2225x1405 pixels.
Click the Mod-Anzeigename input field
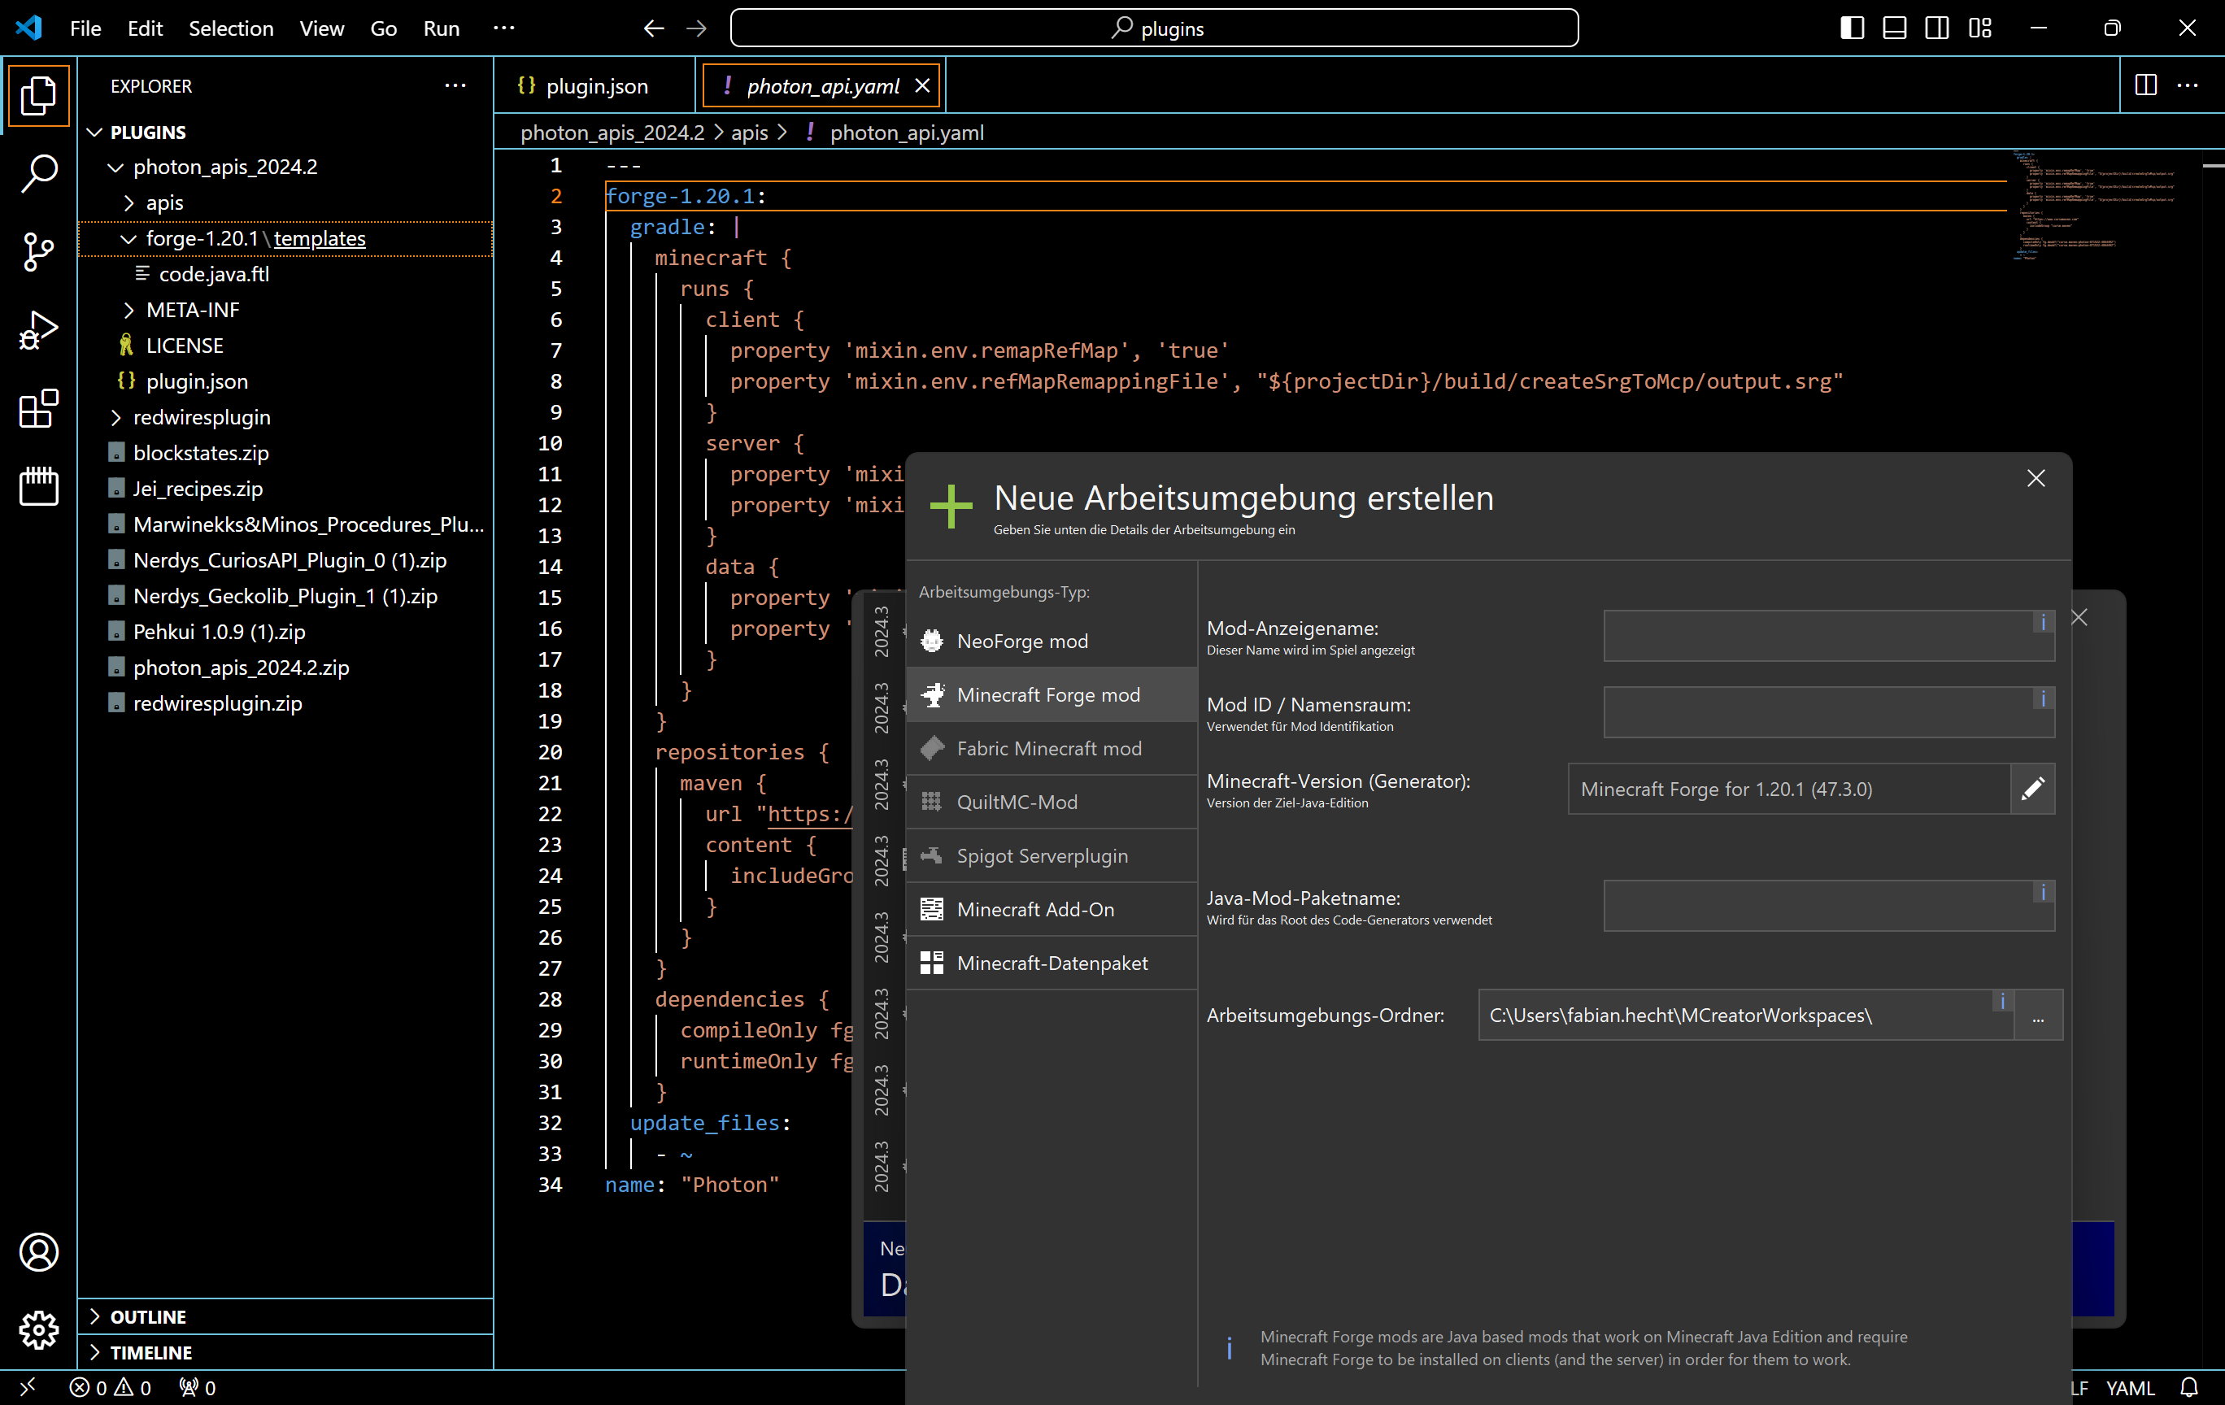(x=1829, y=636)
